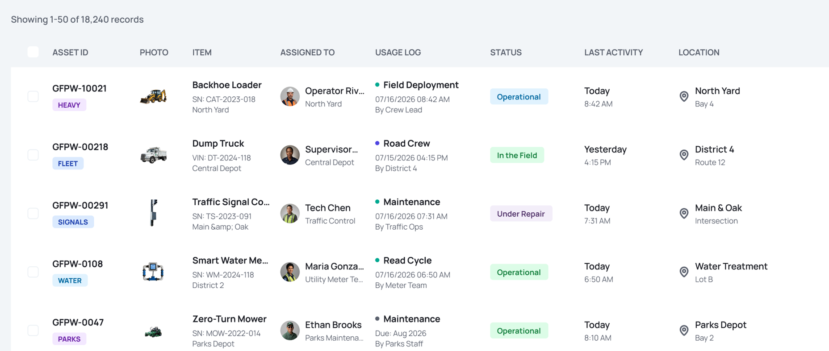Sort by the LOCATION column header
The width and height of the screenshot is (829, 351).
click(x=699, y=52)
